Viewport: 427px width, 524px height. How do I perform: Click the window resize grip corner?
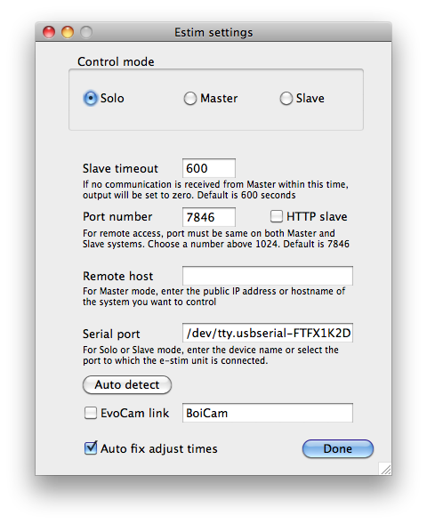pyautogui.click(x=385, y=469)
